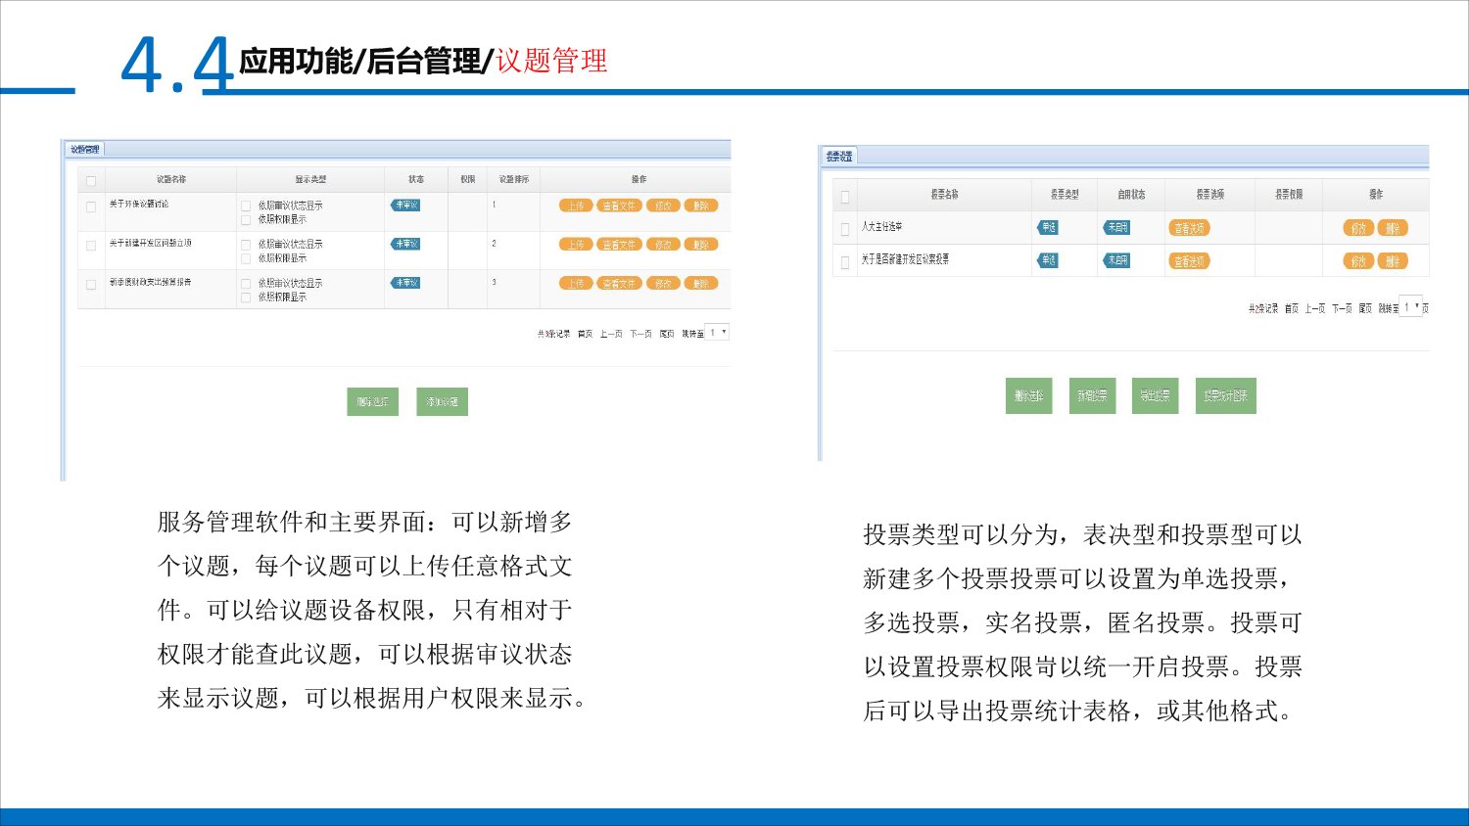The image size is (1469, 826).
Task: Click the 未启用 status badge of 人大主任选举
Action: tap(1116, 227)
